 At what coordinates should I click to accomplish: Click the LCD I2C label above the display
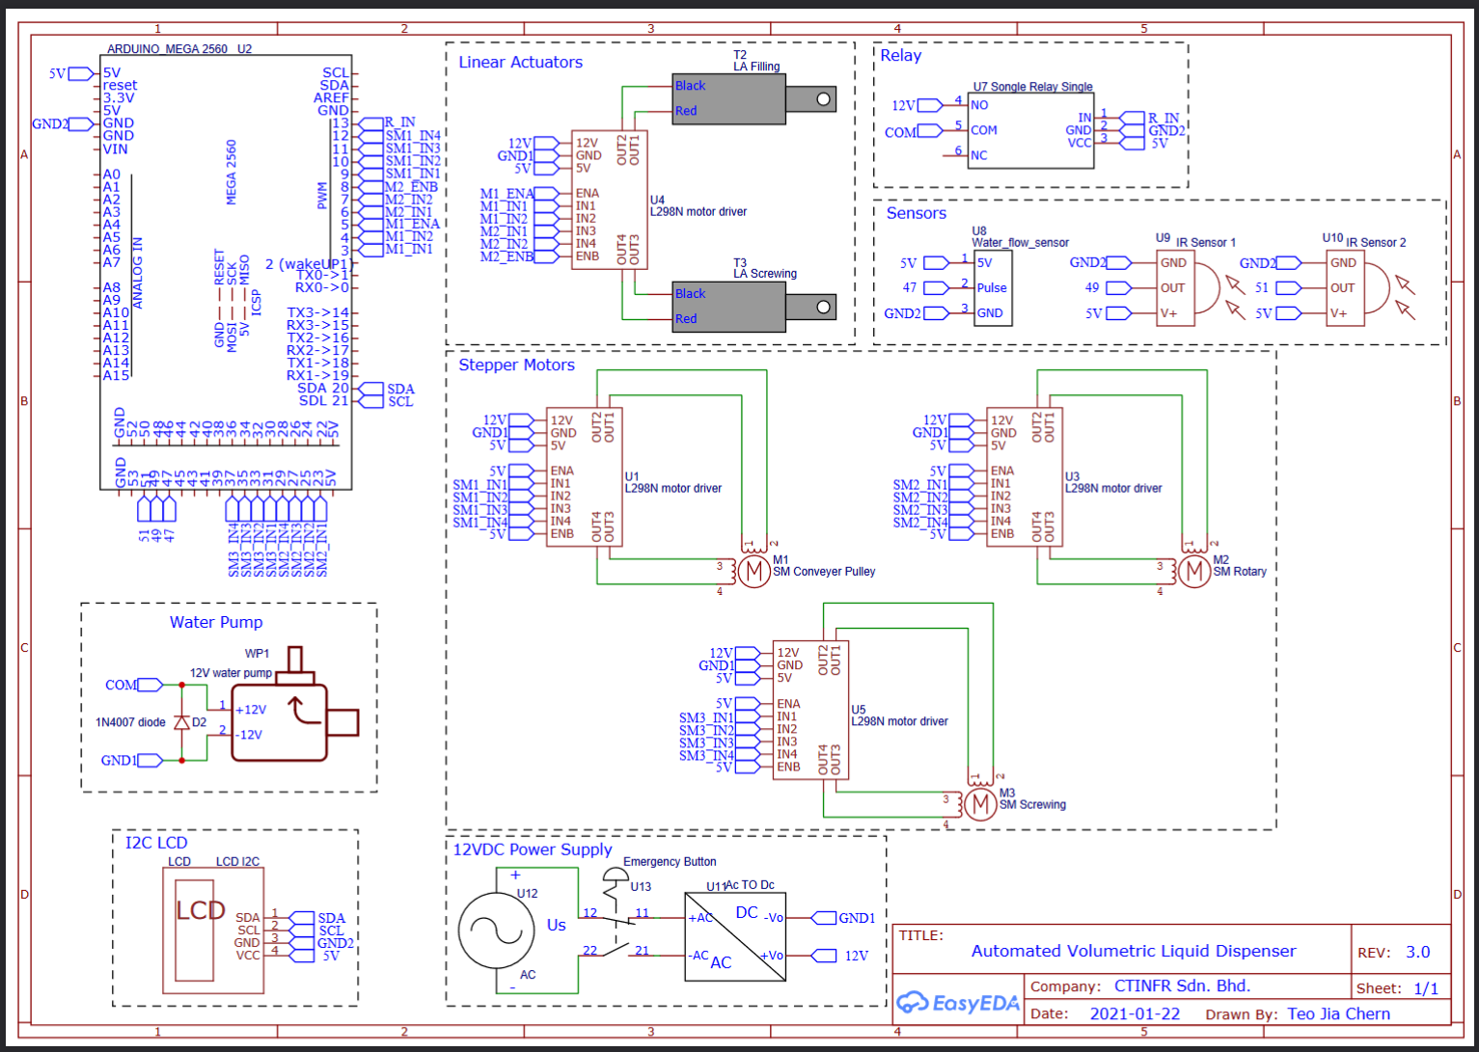pyautogui.click(x=237, y=862)
